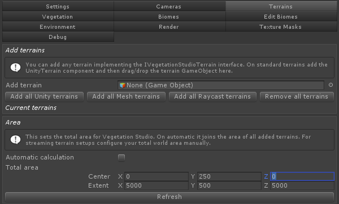Click the object picker circle for Add terrain
The image size is (339, 204).
point(331,85)
